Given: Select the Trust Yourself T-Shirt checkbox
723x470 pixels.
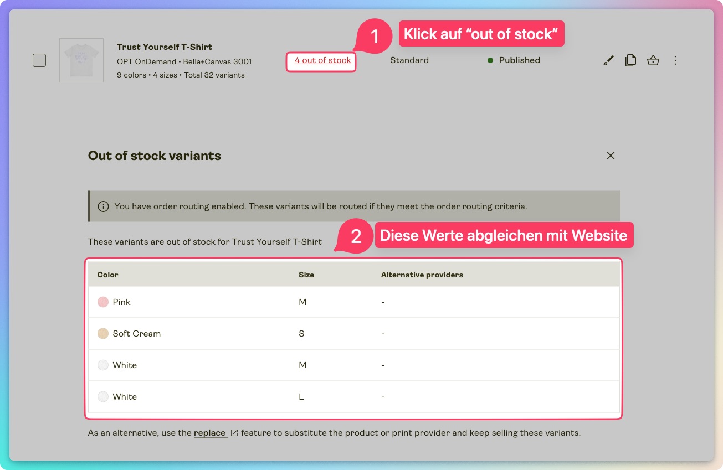Looking at the screenshot, I should click(x=39, y=60).
